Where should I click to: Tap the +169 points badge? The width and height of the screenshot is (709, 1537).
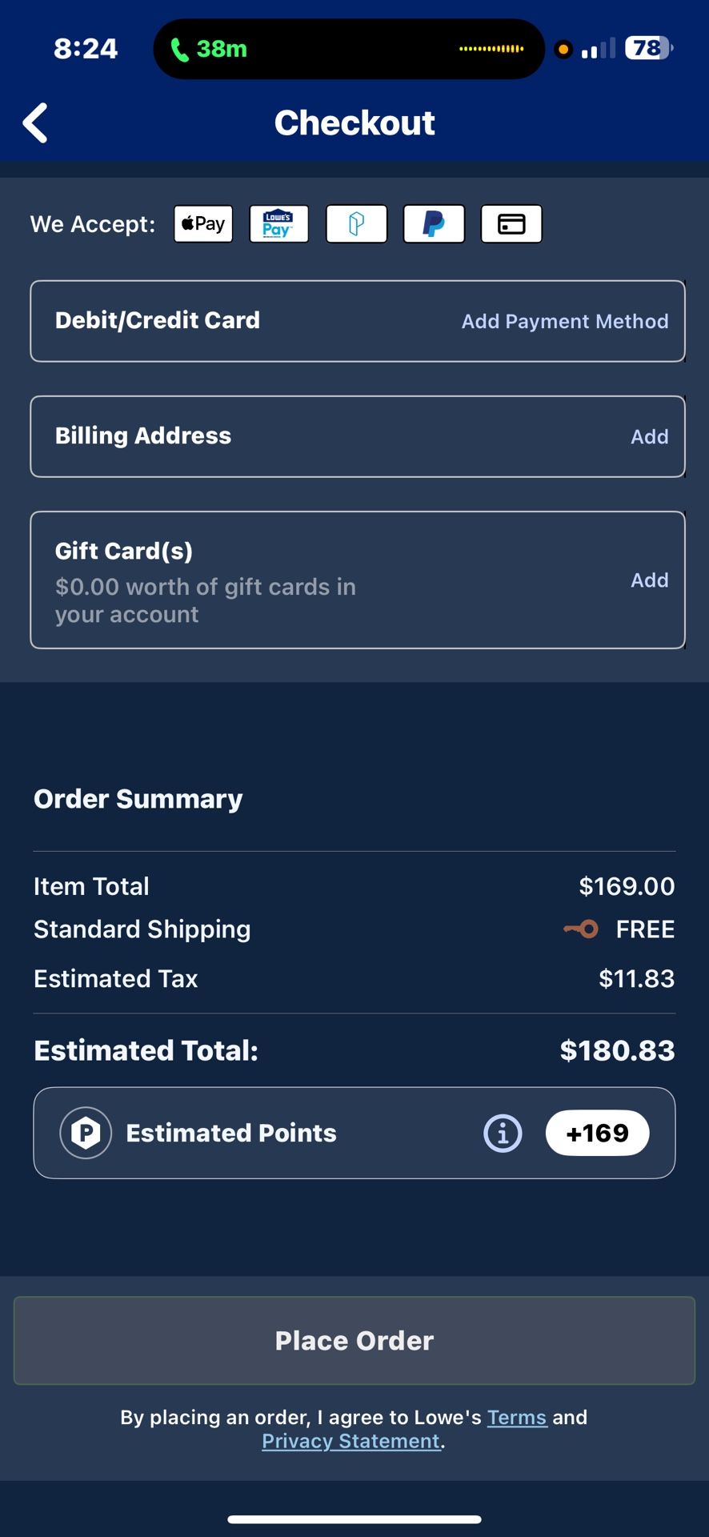pos(597,1133)
